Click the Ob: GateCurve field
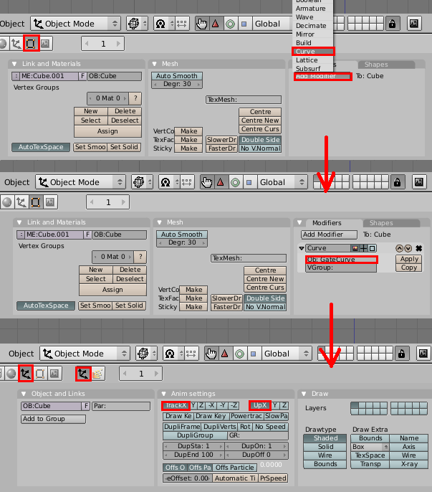 coord(341,260)
